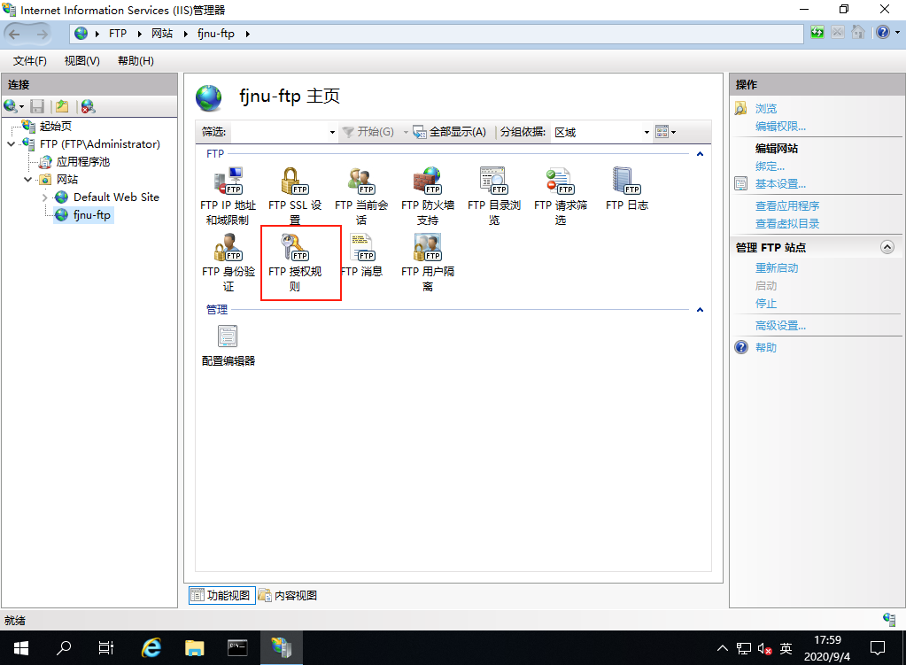Expand the Default Web Site node
This screenshot has height=665, width=906.
(45, 197)
